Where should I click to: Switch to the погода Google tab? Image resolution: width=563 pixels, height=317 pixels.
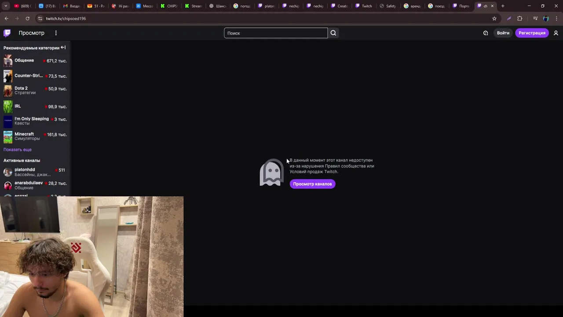click(242, 6)
